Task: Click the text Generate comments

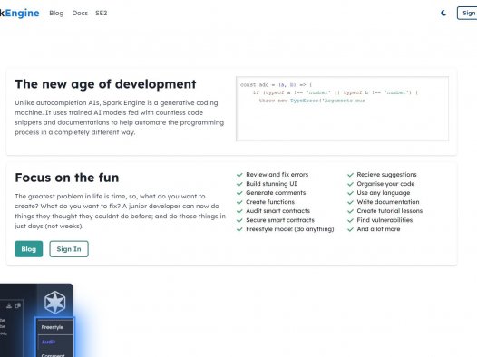Action: [x=276, y=193]
